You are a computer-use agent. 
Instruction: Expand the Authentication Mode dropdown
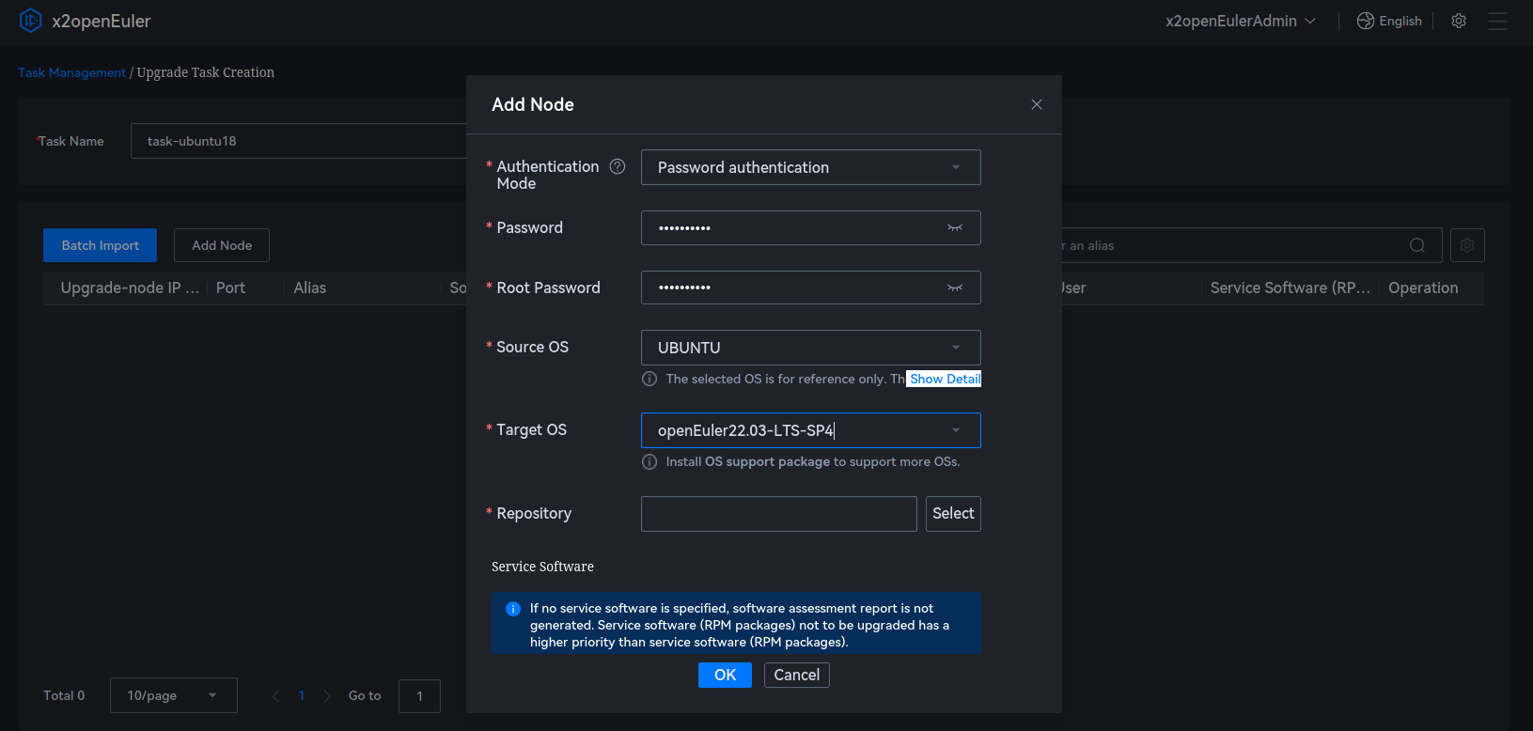coord(956,167)
